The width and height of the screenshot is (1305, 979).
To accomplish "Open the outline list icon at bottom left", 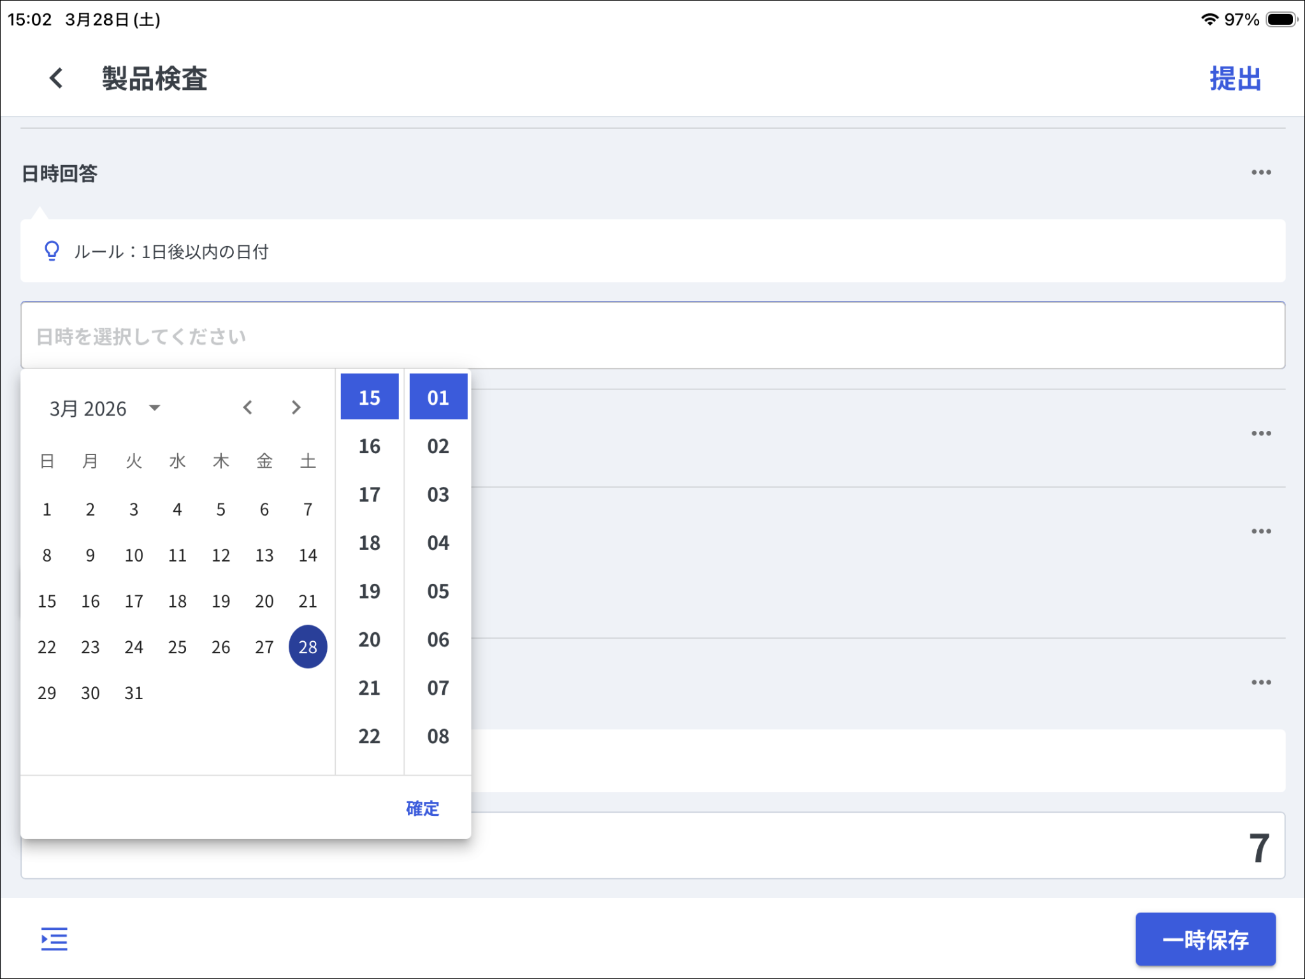I will 54,939.
